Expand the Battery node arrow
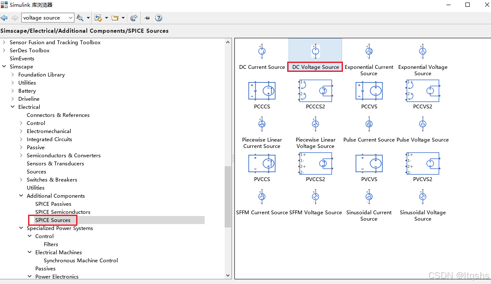Image resolution: width=491 pixels, height=284 pixels. (x=12, y=91)
